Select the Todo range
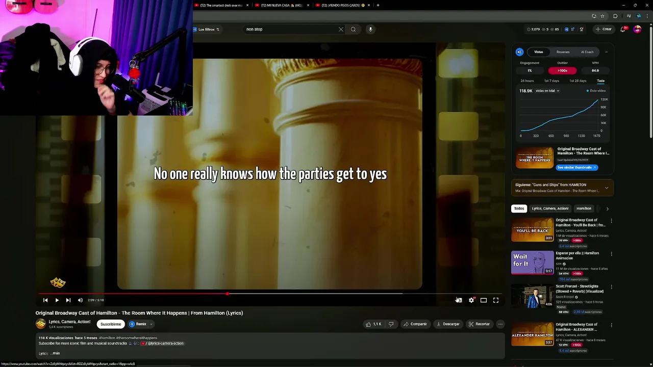Screen dimensions: 653x367 600,81
